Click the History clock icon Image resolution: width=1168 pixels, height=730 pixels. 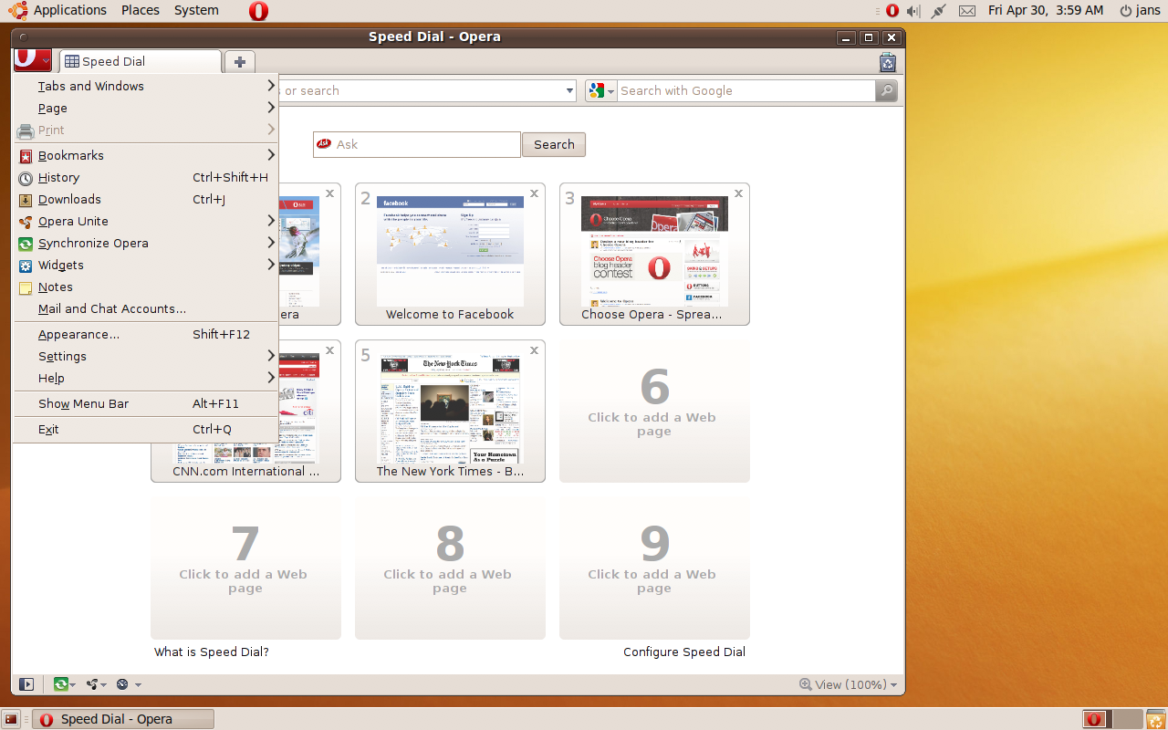point(26,178)
